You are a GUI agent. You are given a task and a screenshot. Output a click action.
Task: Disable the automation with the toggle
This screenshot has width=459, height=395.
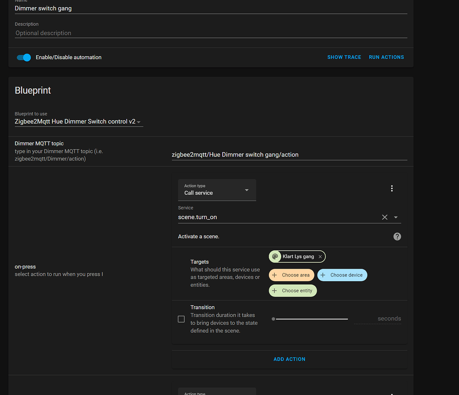24,57
